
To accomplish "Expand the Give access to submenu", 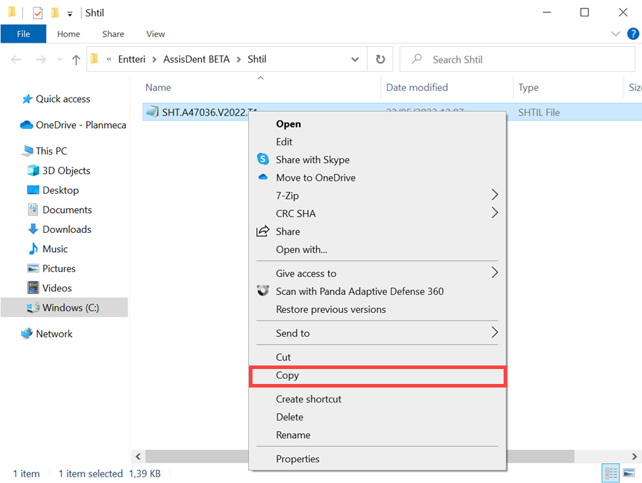I will [377, 273].
